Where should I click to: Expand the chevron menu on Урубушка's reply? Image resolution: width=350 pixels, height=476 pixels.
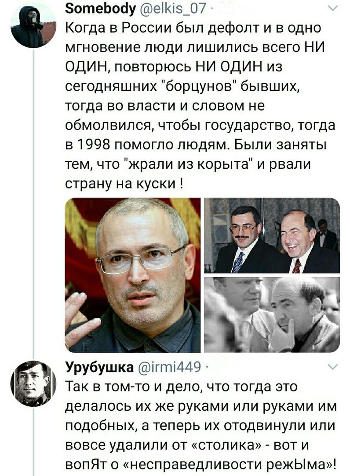click(332, 367)
